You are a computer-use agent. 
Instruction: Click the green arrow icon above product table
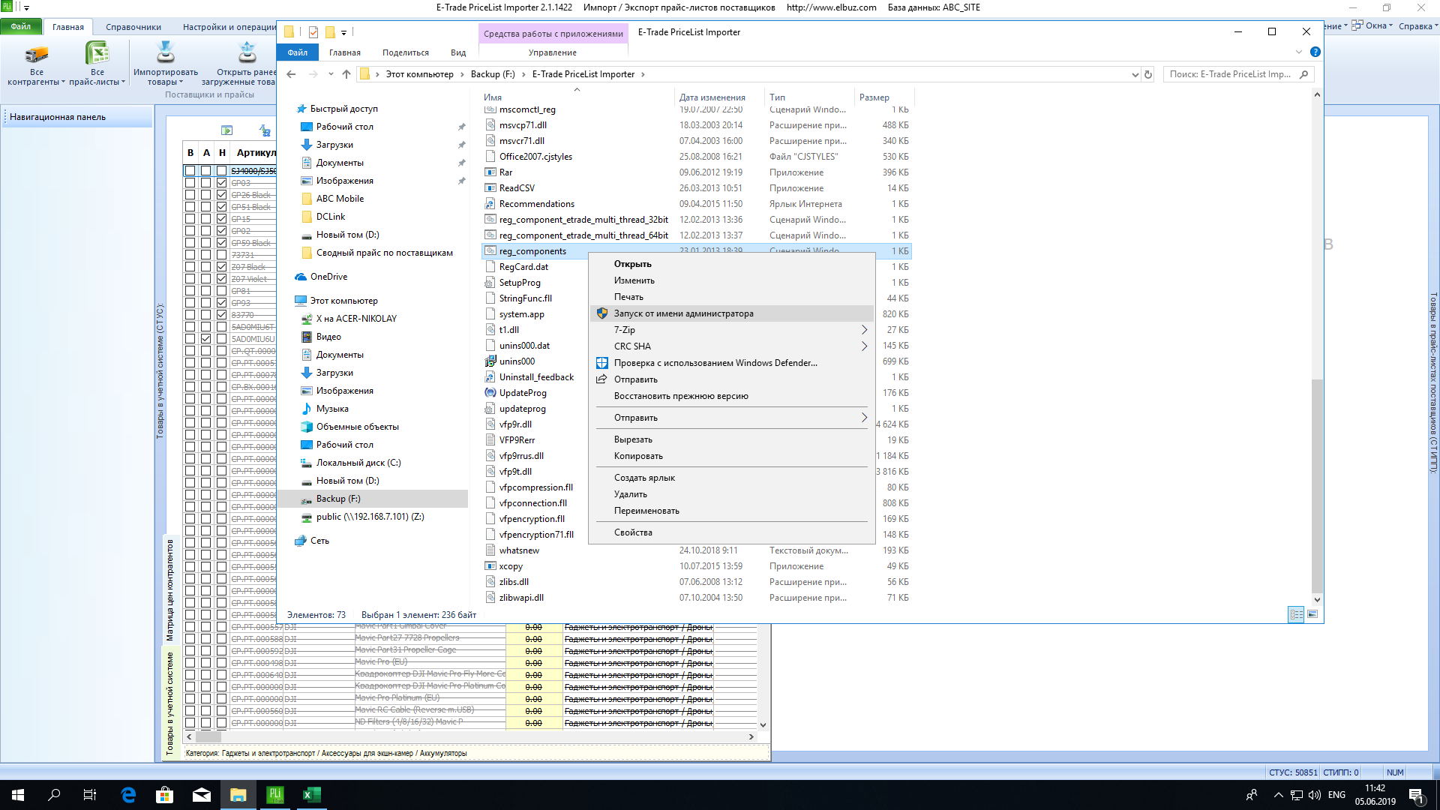tap(227, 130)
